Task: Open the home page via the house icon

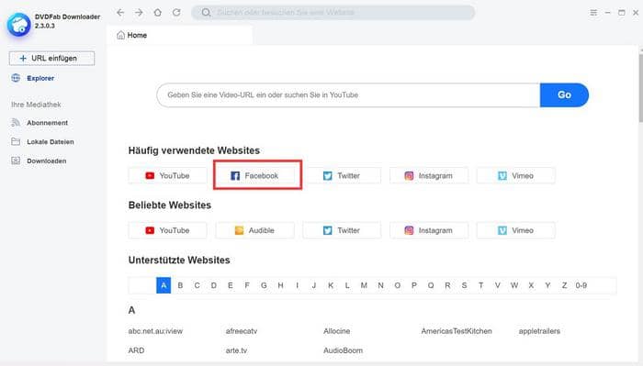Action: click(x=157, y=12)
